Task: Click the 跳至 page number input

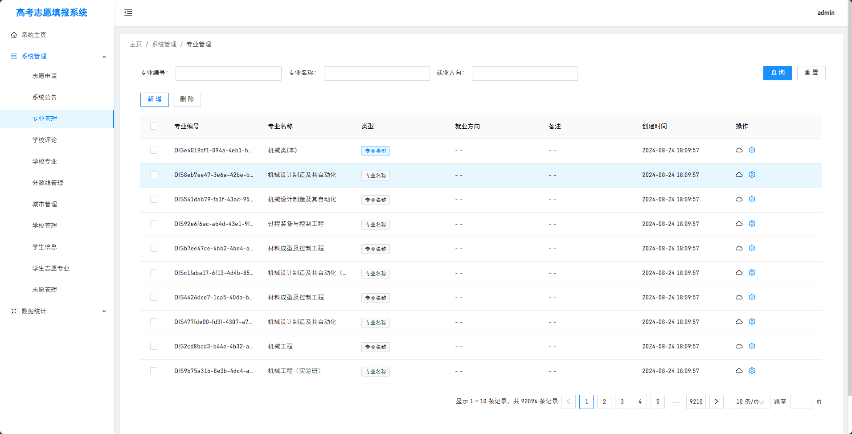Action: 801,401
